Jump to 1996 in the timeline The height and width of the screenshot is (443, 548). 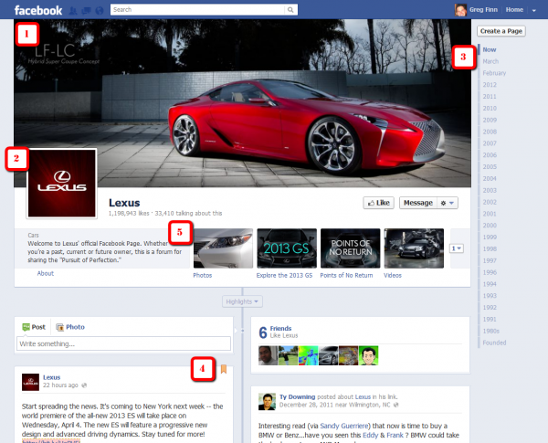(490, 272)
